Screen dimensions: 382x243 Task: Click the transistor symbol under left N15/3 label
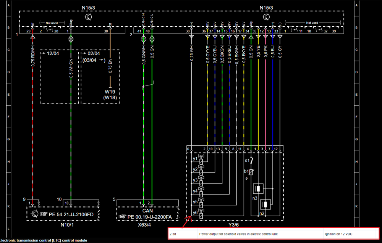coord(88,17)
